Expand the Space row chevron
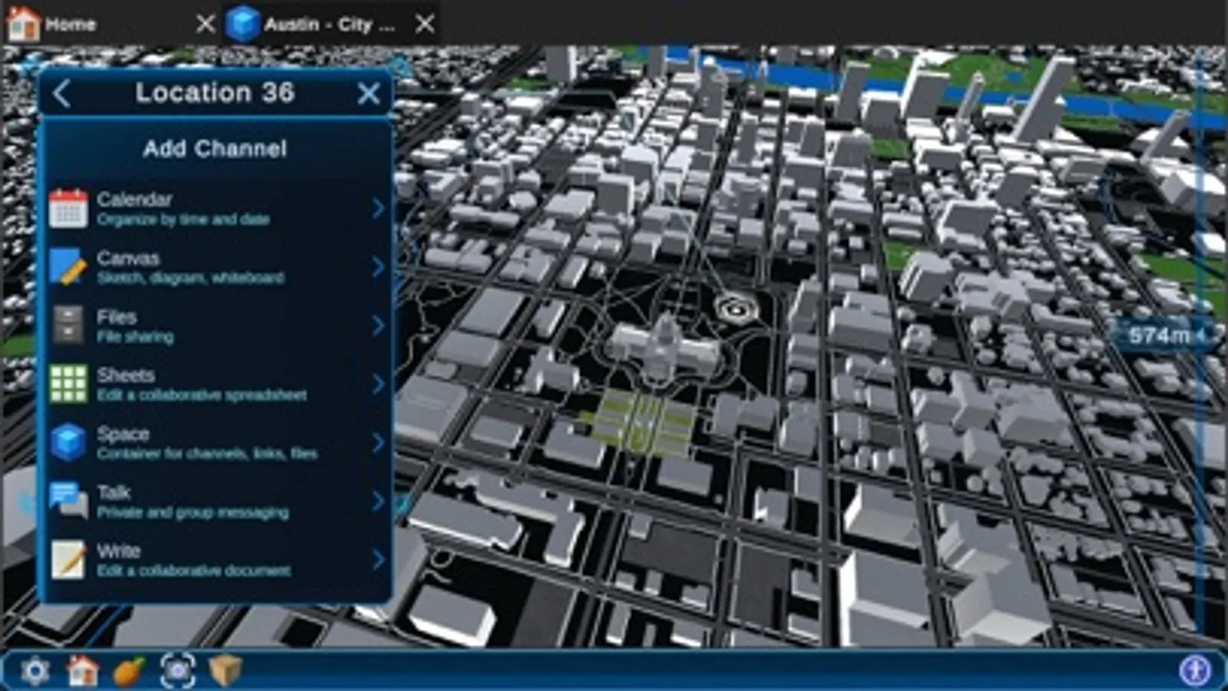This screenshot has height=691, width=1228. pyautogui.click(x=378, y=442)
